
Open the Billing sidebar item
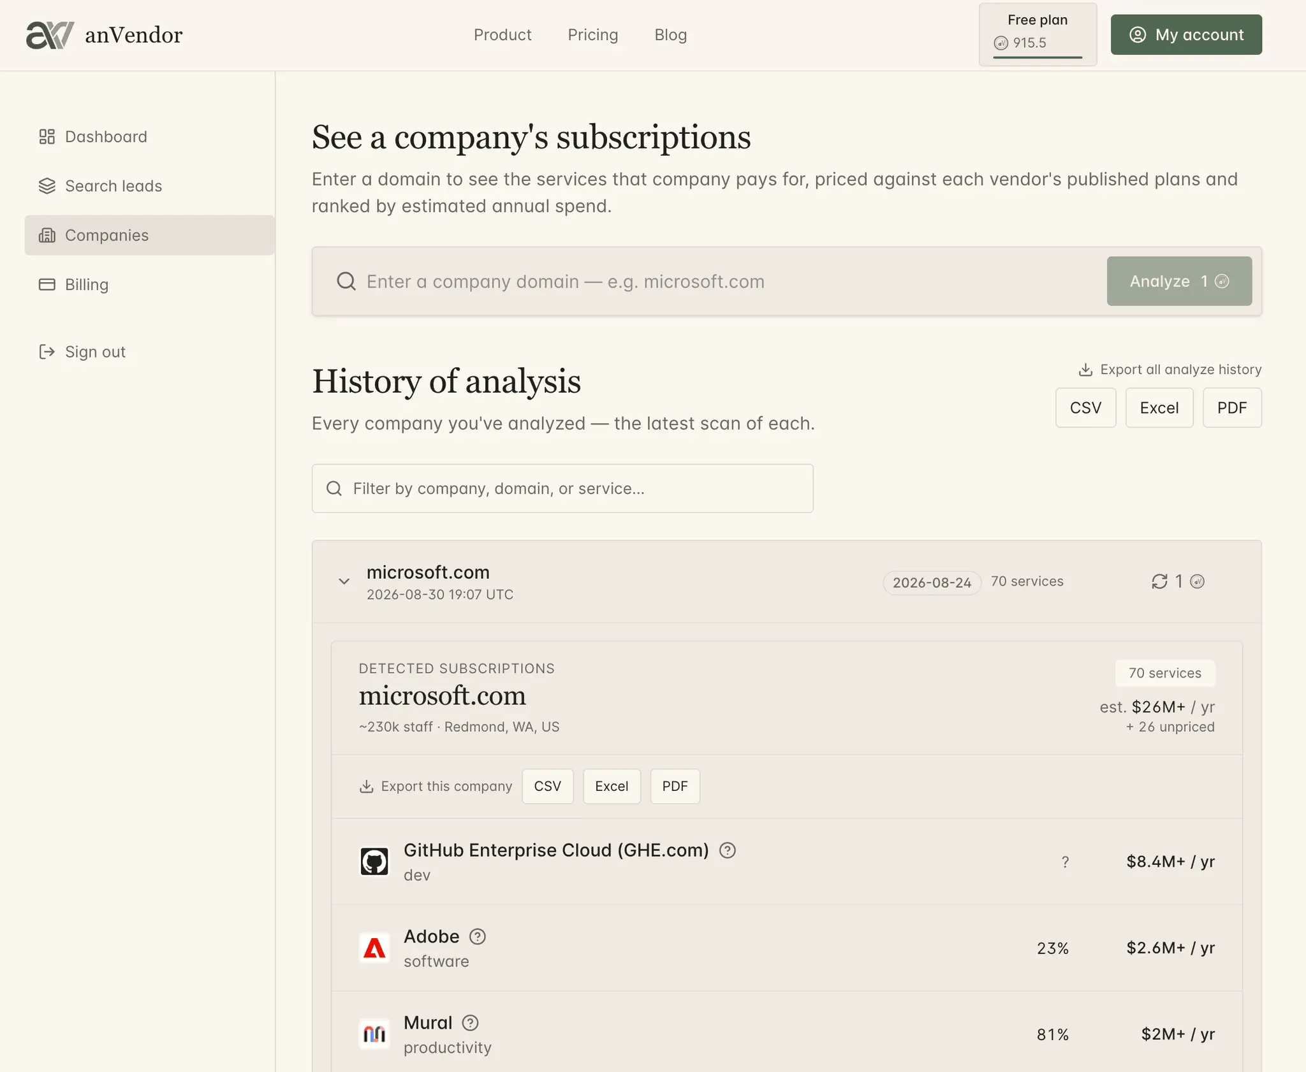point(149,284)
